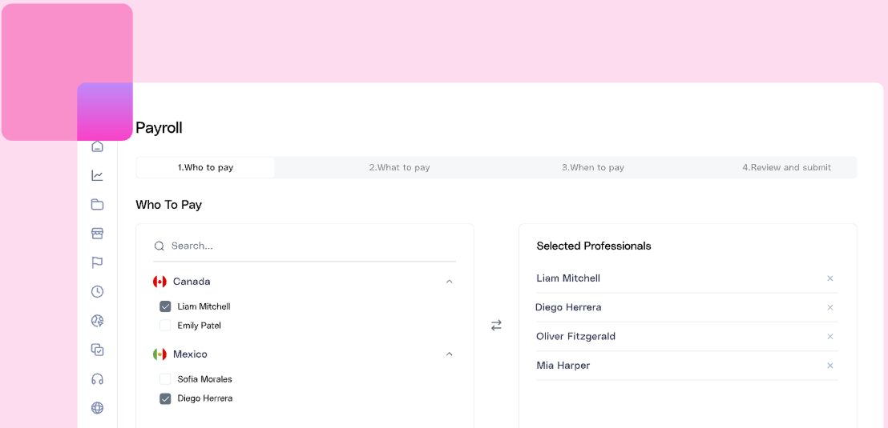The height and width of the screenshot is (428, 888).
Task: Open the home icon in sidebar
Action: point(97,147)
